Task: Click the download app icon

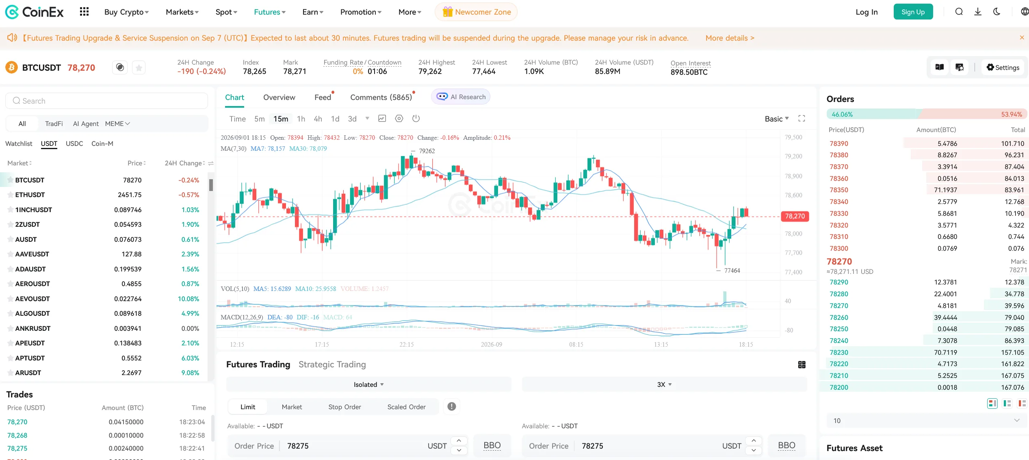Action: click(x=978, y=12)
